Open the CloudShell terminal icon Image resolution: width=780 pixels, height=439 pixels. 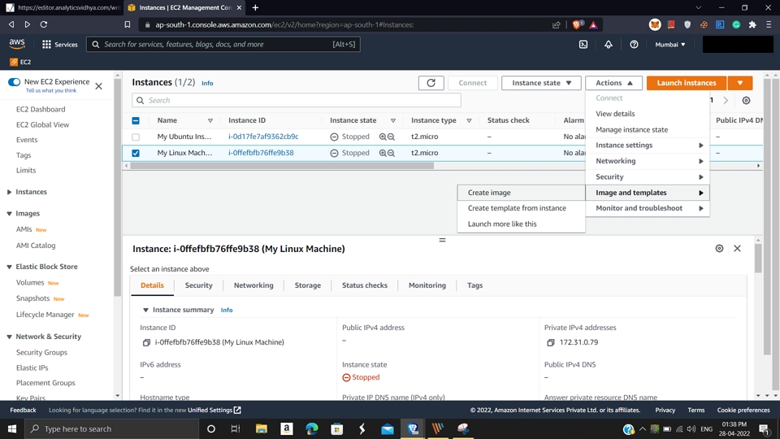pyautogui.click(x=583, y=44)
